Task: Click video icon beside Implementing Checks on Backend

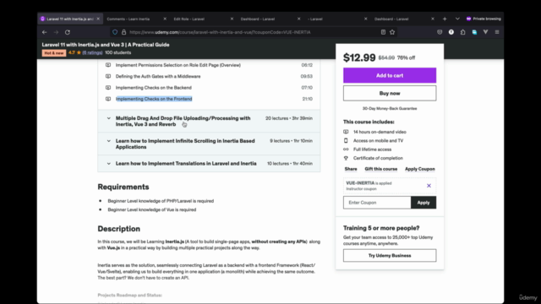Action: [108, 88]
